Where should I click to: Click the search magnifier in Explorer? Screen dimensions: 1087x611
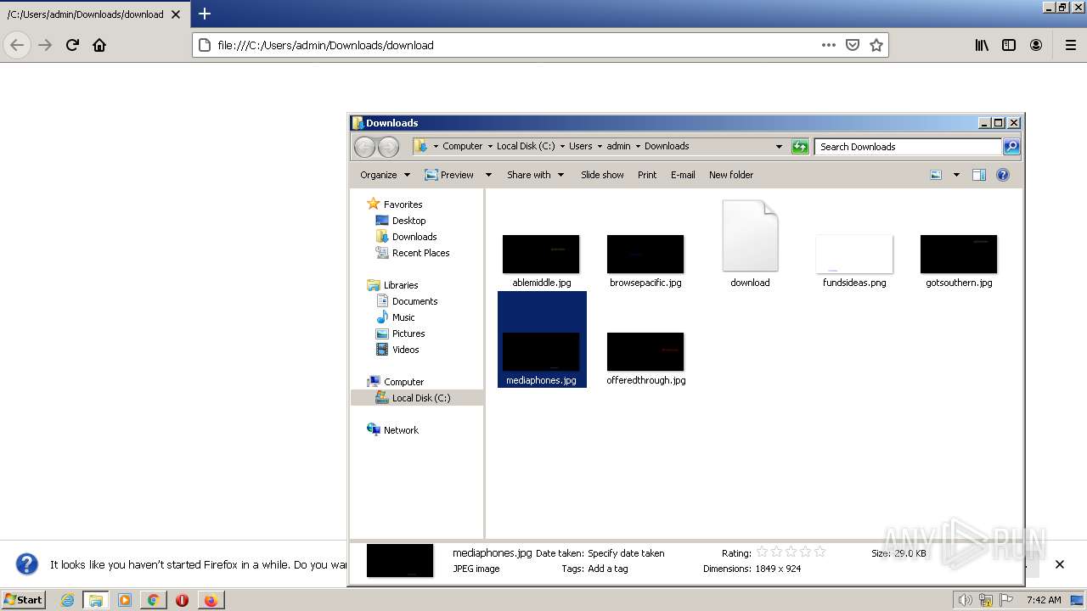(1011, 147)
